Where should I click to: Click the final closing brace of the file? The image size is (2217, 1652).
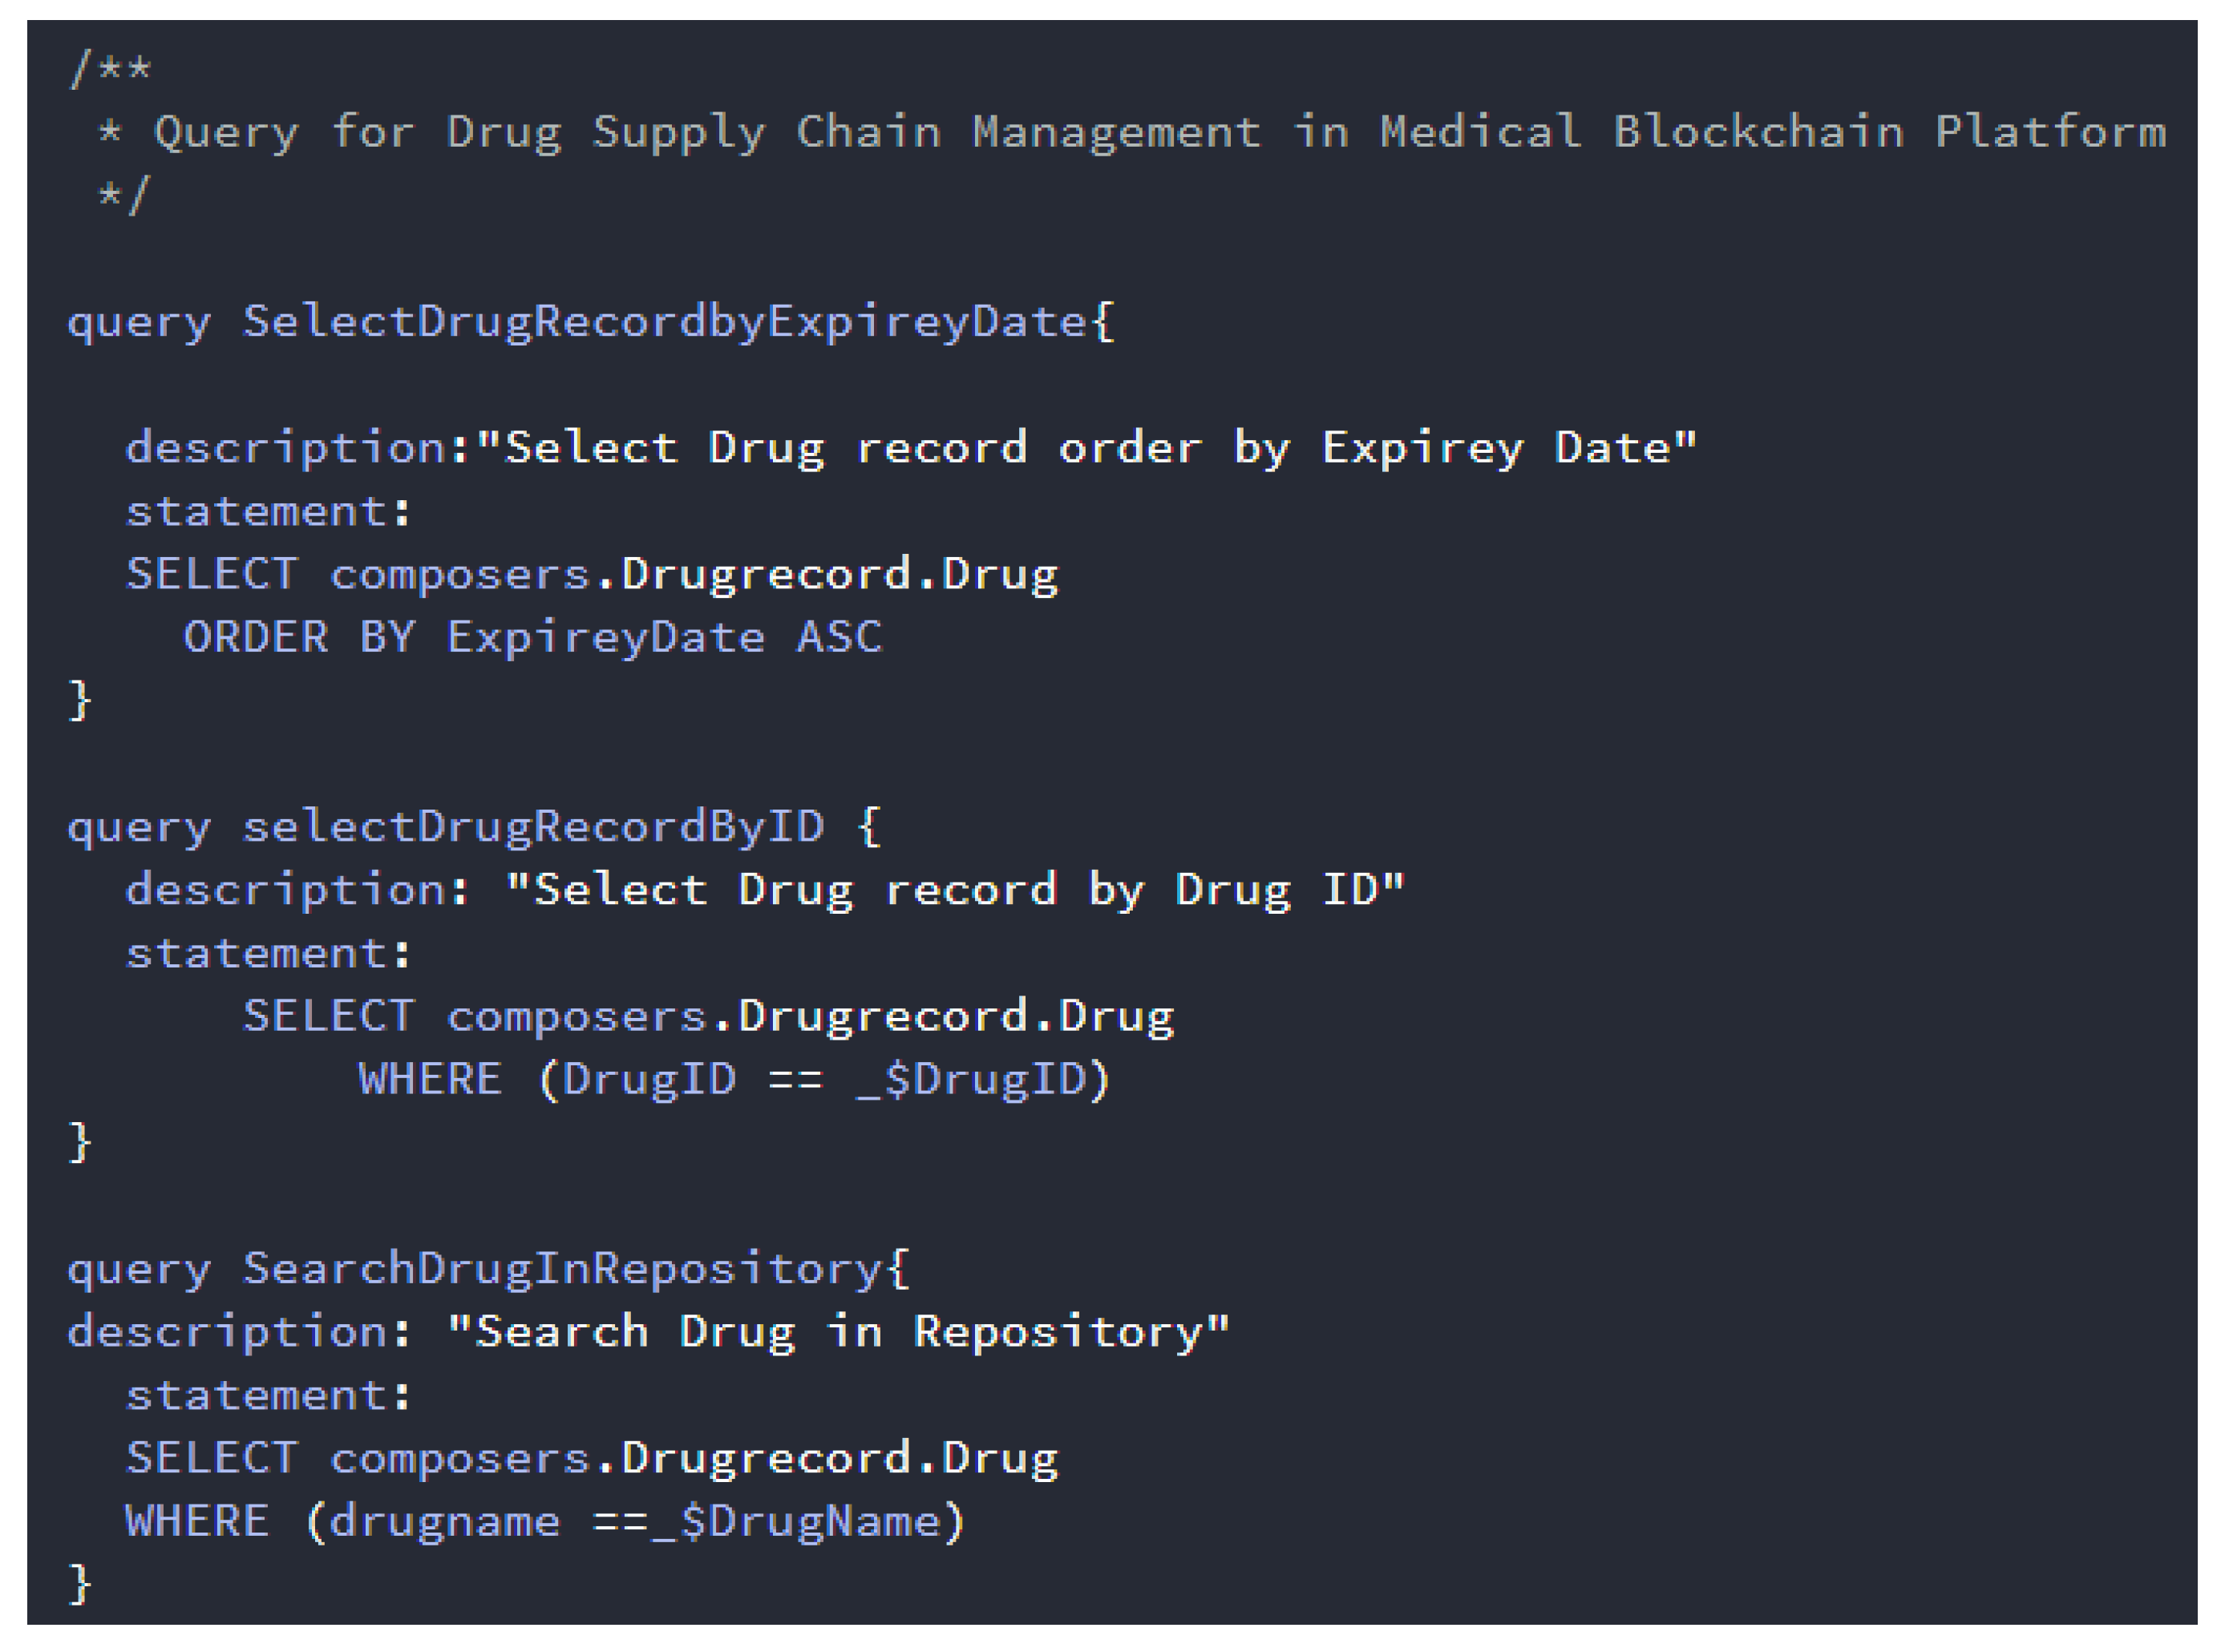(80, 1584)
